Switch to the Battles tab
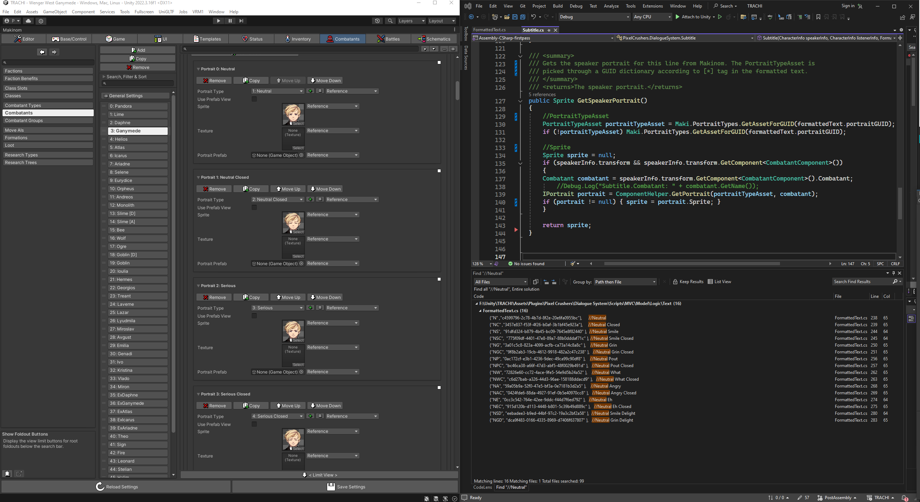920x502 pixels. [388, 39]
